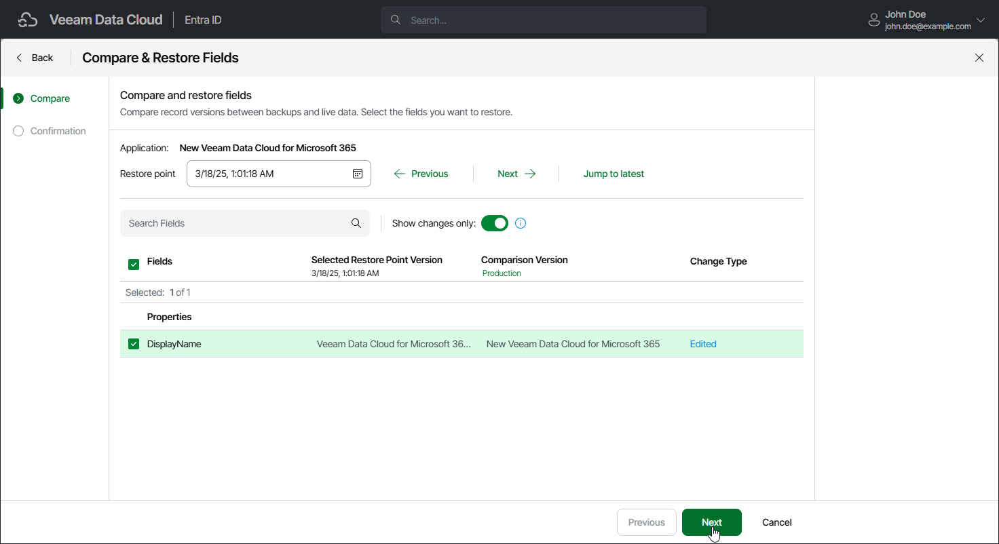Click the Change Type column header
The height and width of the screenshot is (544, 999).
719,261
